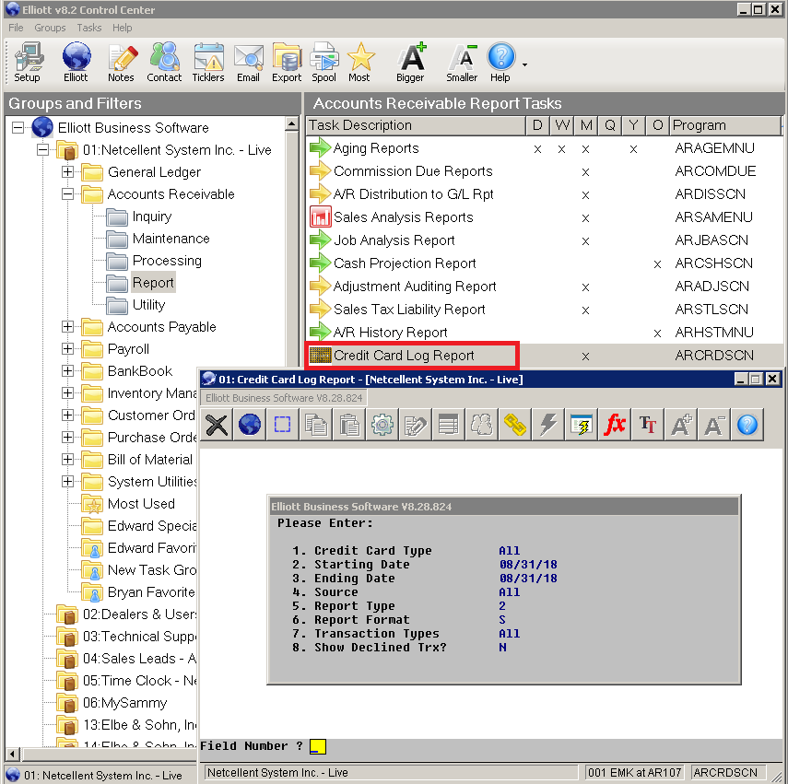Open the Tasks menu
Image resolution: width=788 pixels, height=784 pixels.
click(x=89, y=28)
